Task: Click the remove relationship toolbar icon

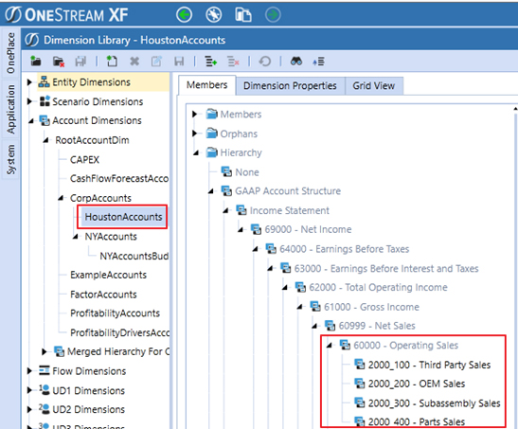Action: (233, 62)
